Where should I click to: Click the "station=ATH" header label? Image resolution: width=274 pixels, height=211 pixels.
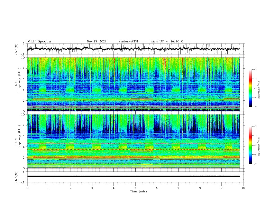point(128,41)
